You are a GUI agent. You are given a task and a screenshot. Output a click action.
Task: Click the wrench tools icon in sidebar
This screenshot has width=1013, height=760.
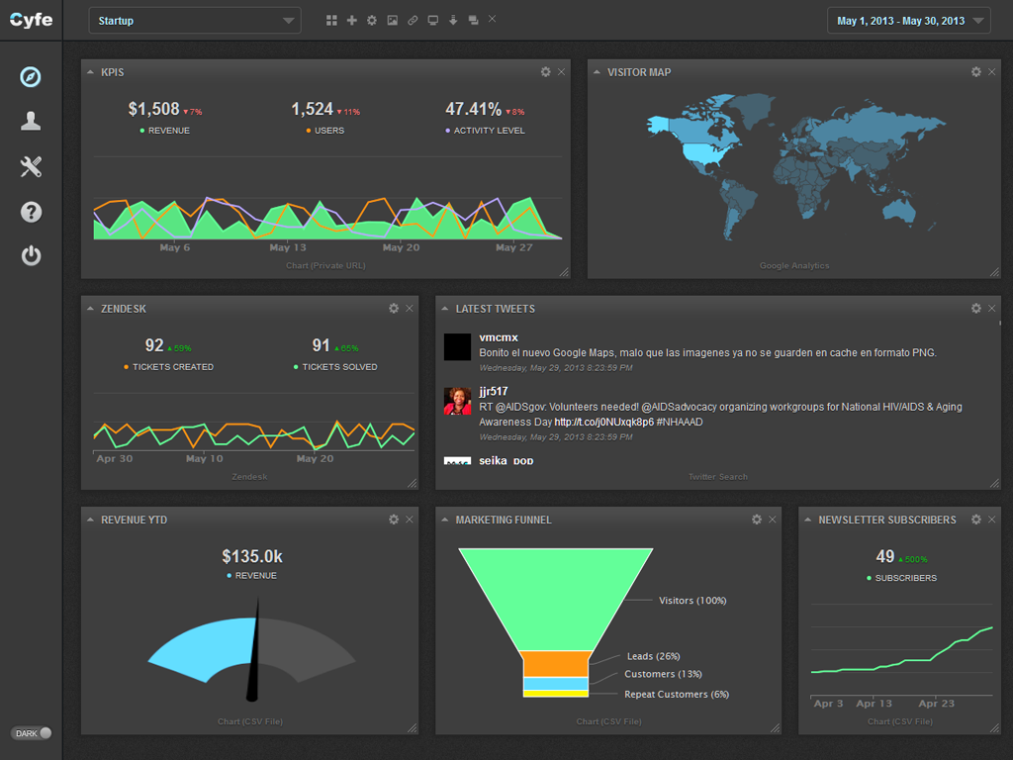click(31, 166)
